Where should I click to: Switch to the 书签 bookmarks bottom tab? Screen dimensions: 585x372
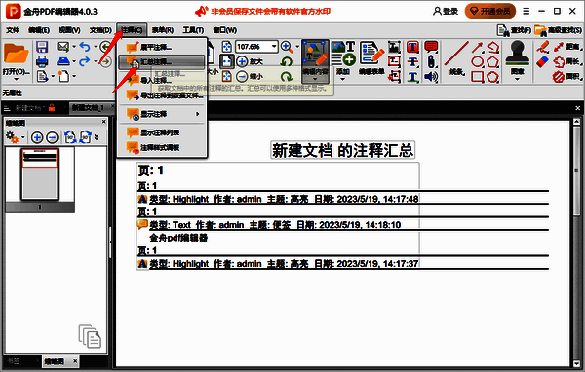point(14,361)
